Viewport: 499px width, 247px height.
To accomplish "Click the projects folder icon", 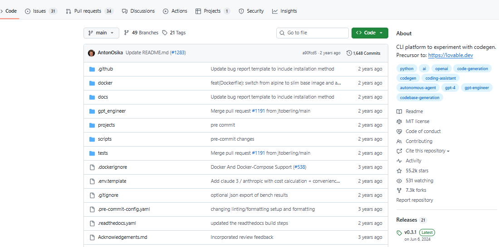I will (92, 125).
